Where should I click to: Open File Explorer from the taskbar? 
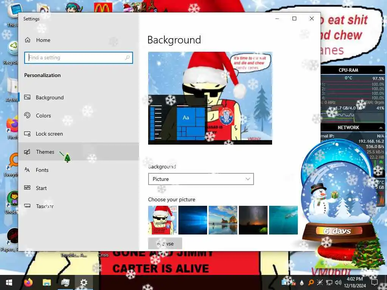point(46,282)
